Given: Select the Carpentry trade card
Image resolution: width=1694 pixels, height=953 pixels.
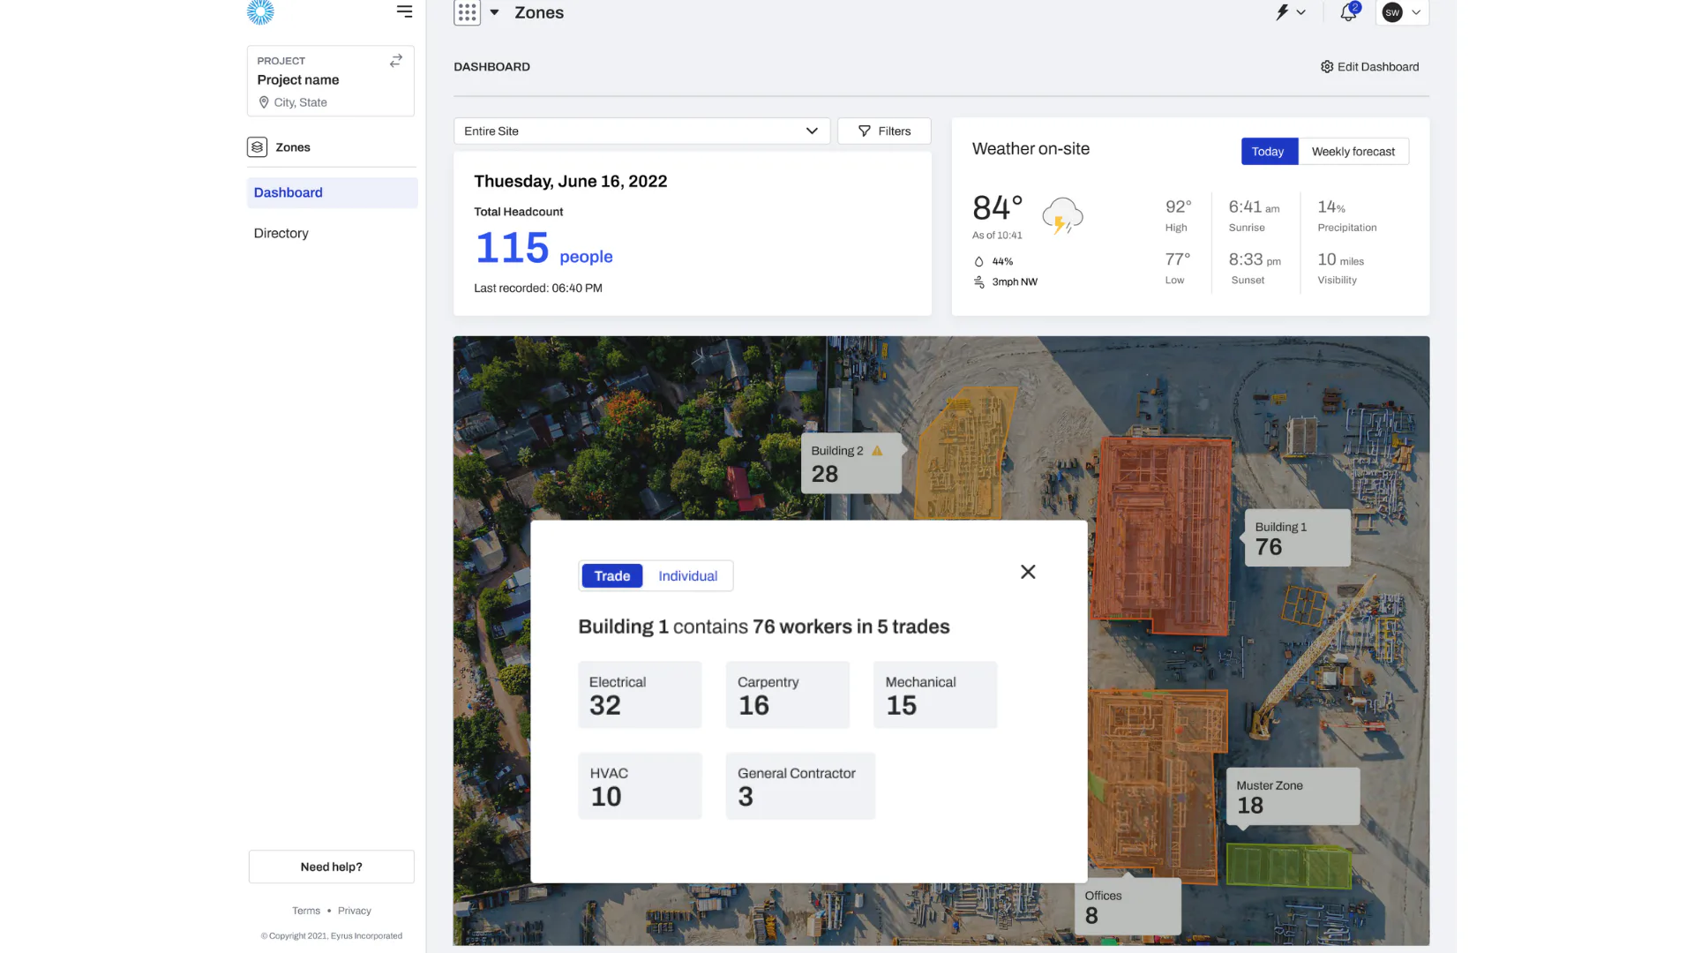Looking at the screenshot, I should pos(788,694).
